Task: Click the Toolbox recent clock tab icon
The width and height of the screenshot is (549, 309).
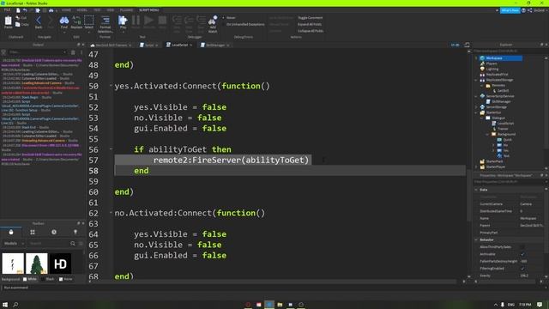Action: pos(54,232)
